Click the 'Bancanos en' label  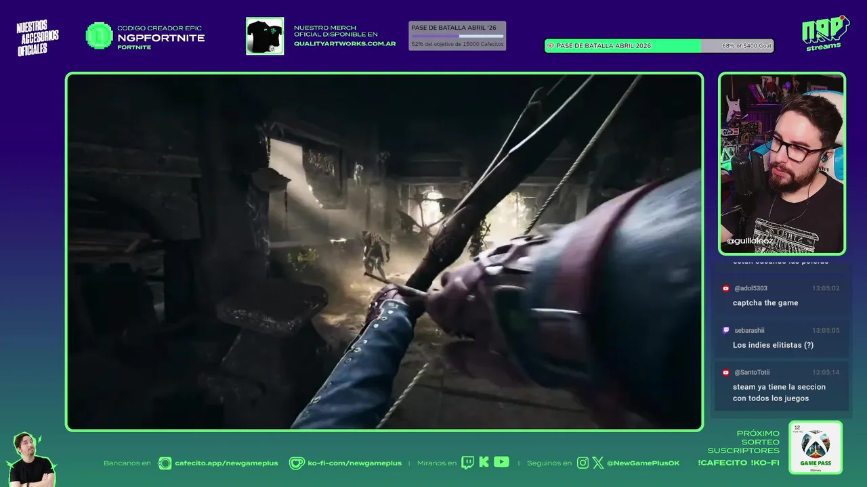coord(127,463)
